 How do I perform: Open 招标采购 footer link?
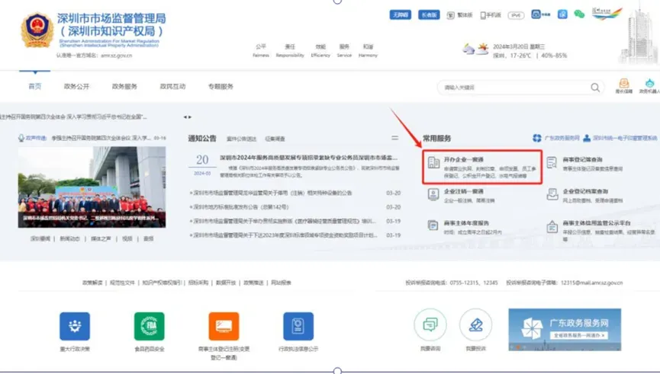coord(198,283)
